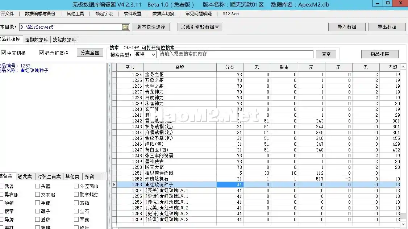Open the 锁定字段 menu

pos(104,13)
